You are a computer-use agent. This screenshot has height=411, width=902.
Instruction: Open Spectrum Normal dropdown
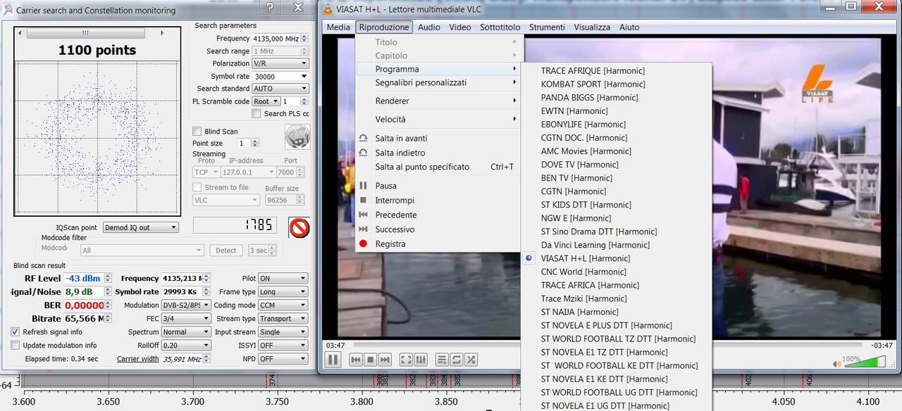(186, 332)
